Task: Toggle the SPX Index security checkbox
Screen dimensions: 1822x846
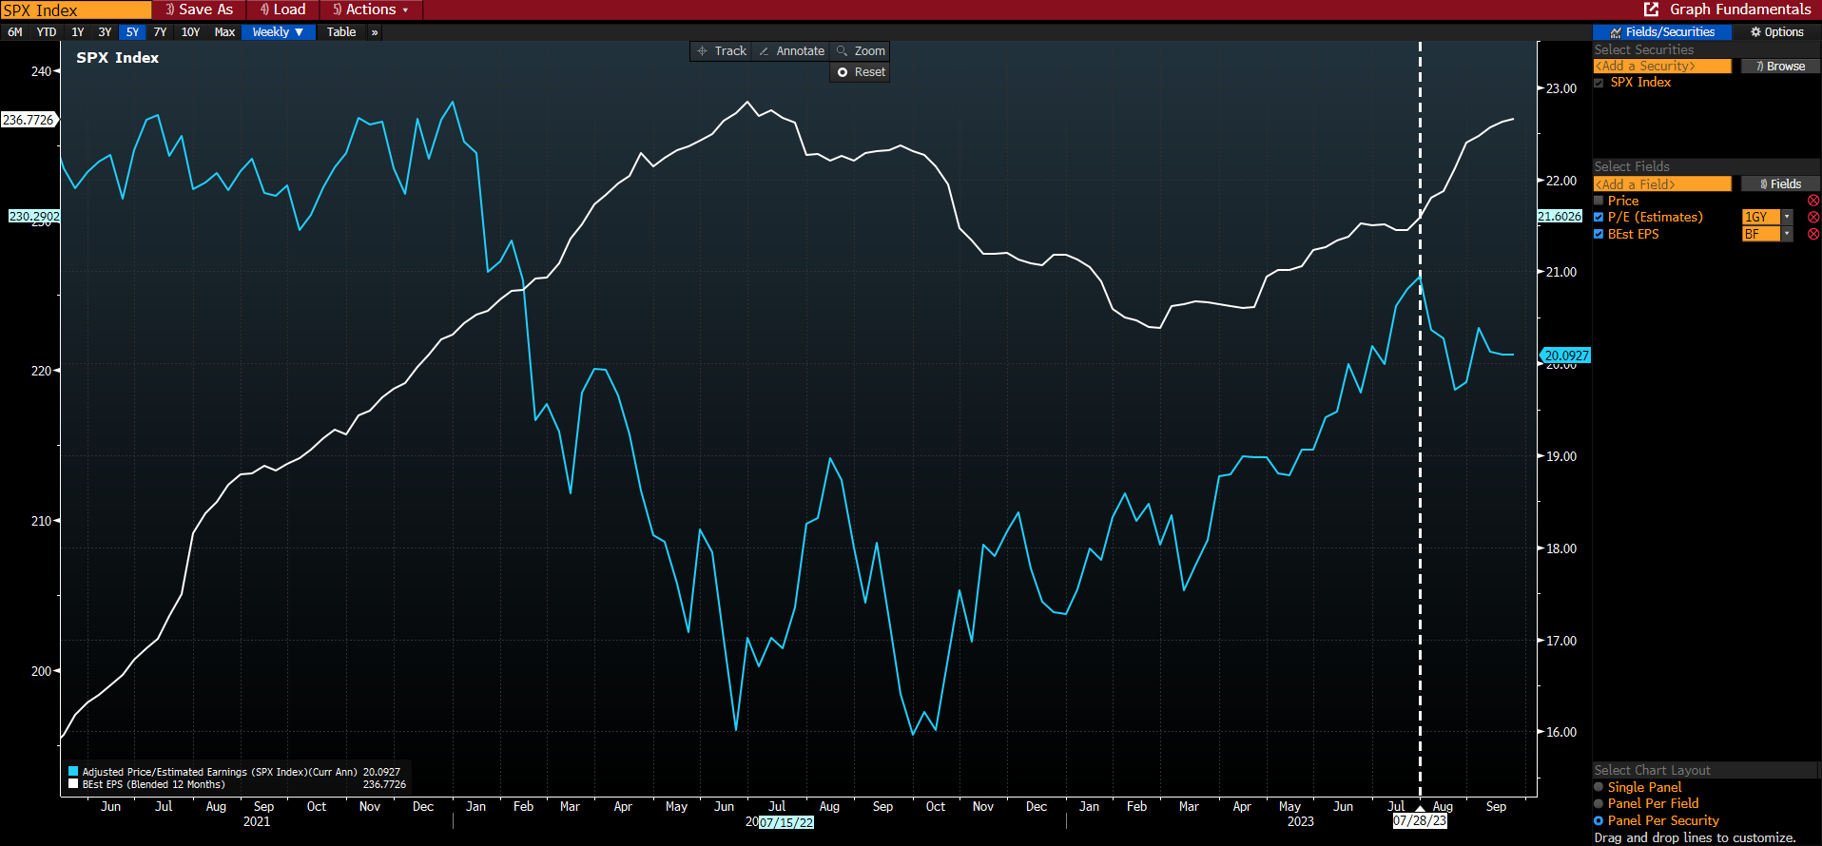Action: click(1599, 83)
